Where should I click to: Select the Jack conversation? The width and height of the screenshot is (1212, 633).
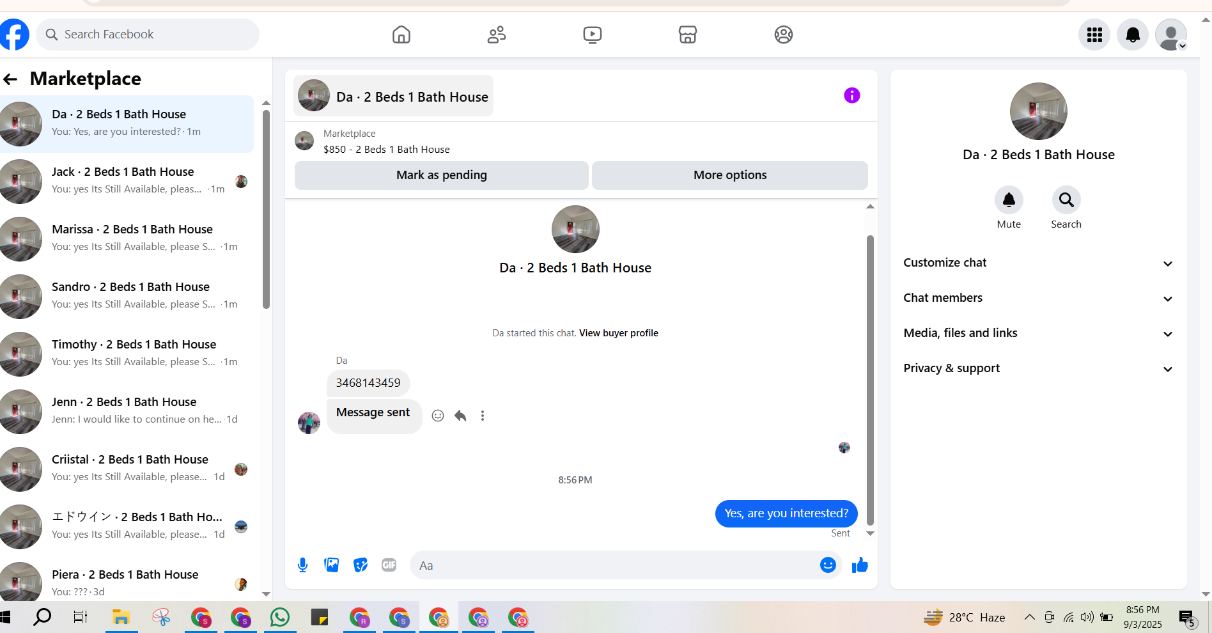(x=127, y=182)
